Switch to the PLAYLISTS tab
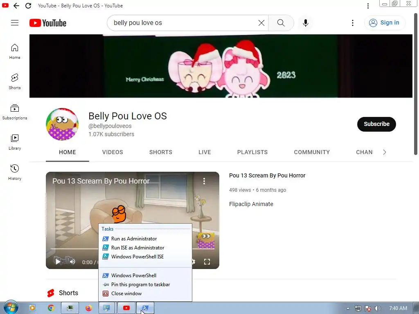This screenshot has height=314, width=419. click(x=252, y=152)
